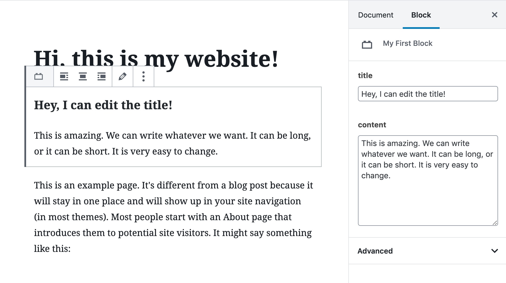Switch to the Document tab

pyautogui.click(x=376, y=15)
